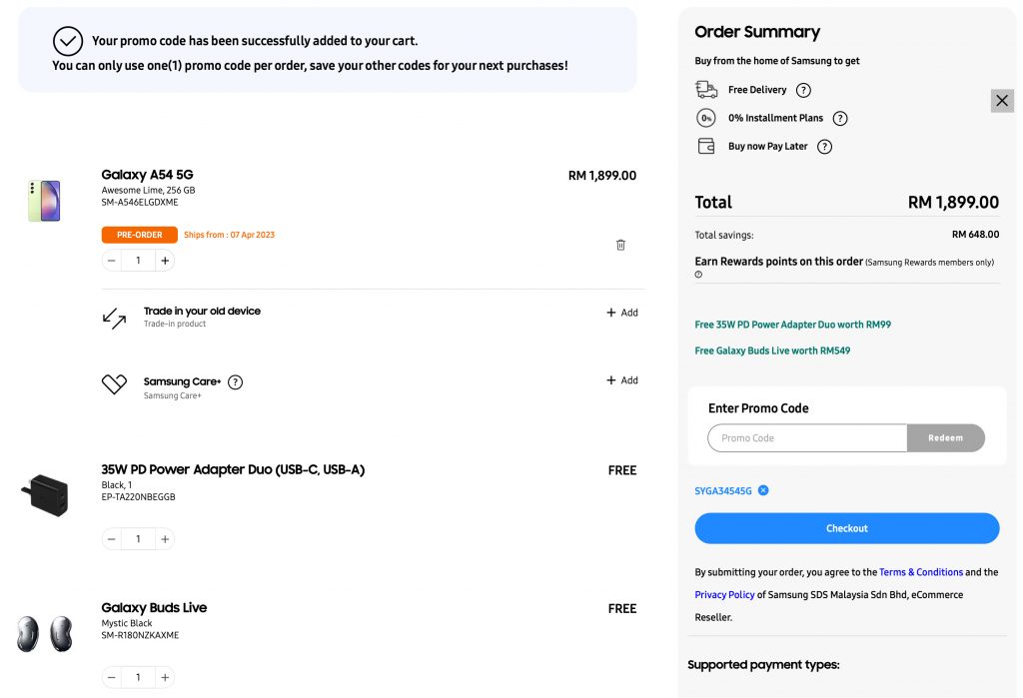
Task: Open the Privacy Policy link
Action: tap(724, 595)
